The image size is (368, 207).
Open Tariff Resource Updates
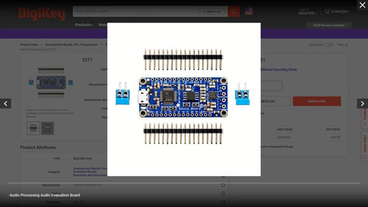[329, 25]
